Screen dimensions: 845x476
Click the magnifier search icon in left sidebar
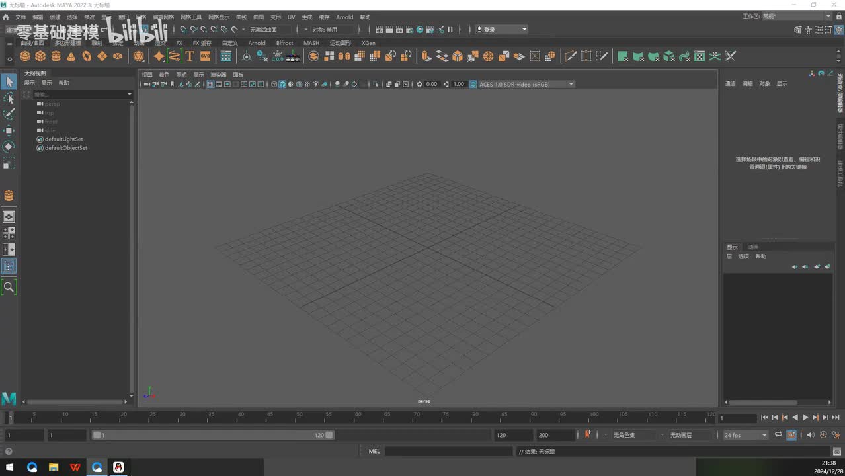click(9, 287)
